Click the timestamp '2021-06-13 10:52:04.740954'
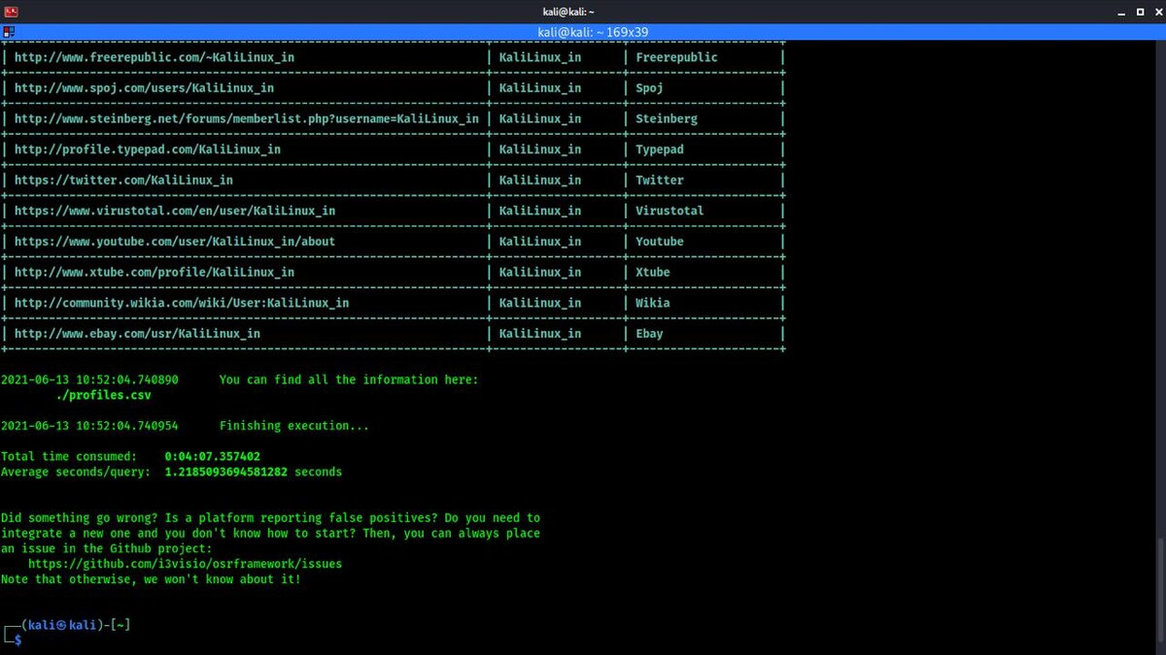 click(x=89, y=426)
